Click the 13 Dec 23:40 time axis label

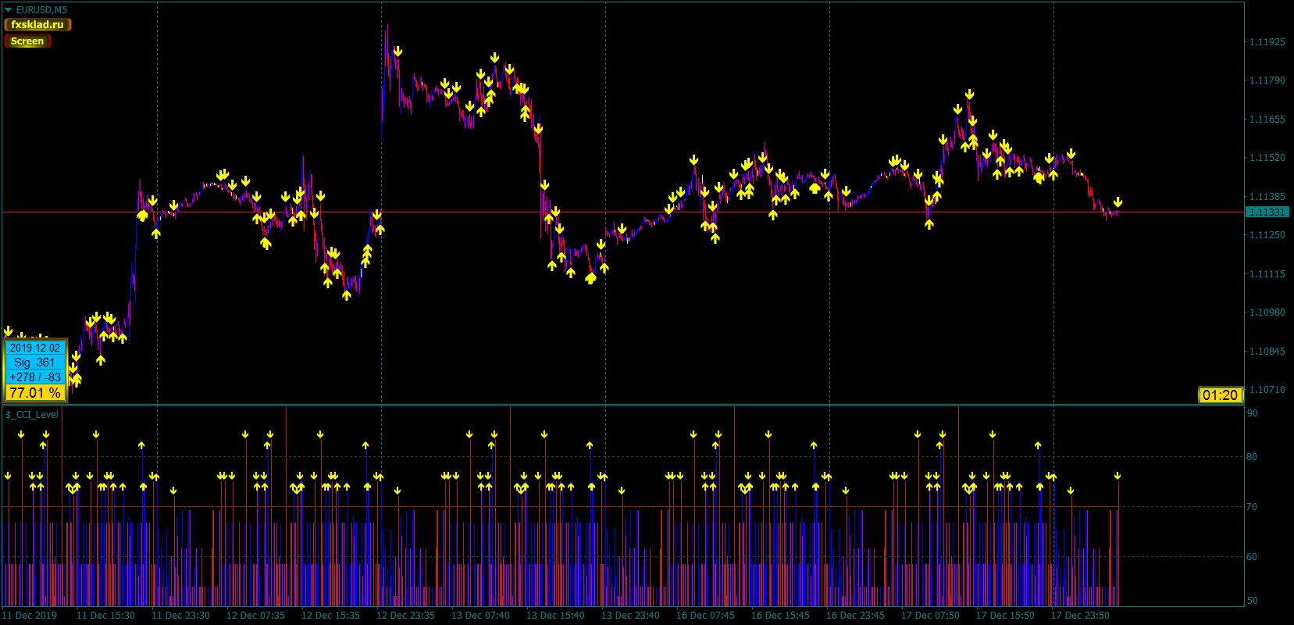(630, 616)
